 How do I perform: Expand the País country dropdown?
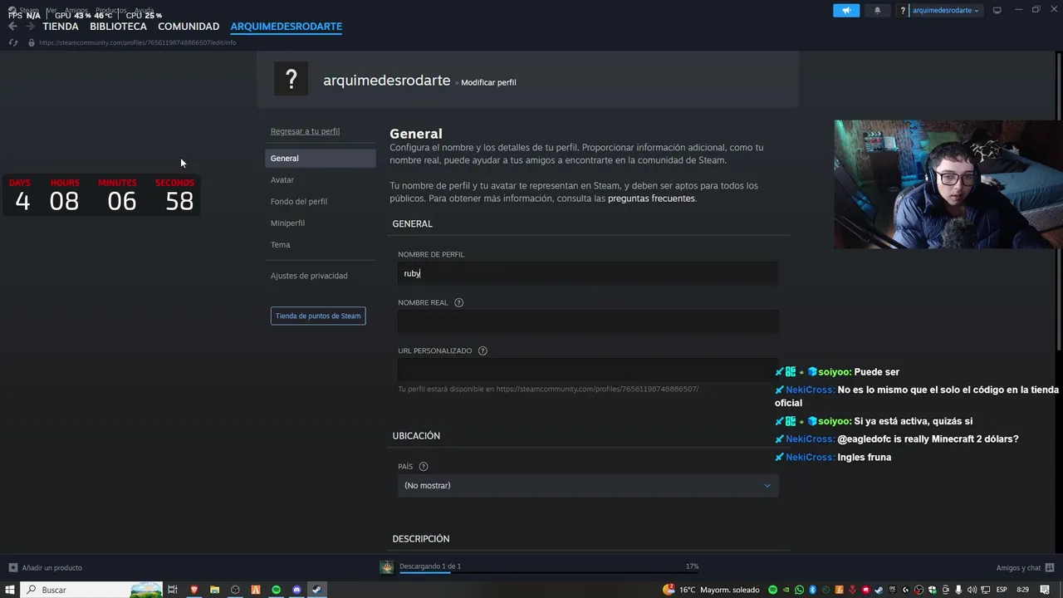pos(588,485)
